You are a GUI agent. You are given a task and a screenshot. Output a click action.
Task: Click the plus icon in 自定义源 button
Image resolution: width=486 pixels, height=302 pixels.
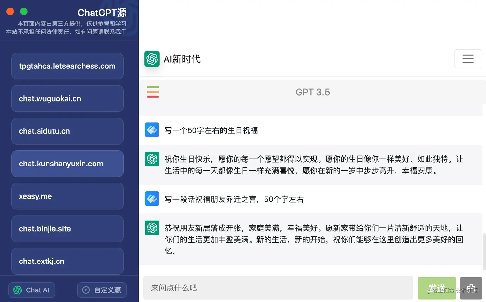click(x=86, y=290)
